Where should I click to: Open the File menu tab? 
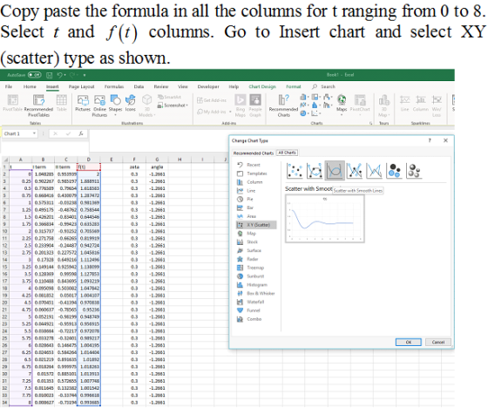pos(9,86)
